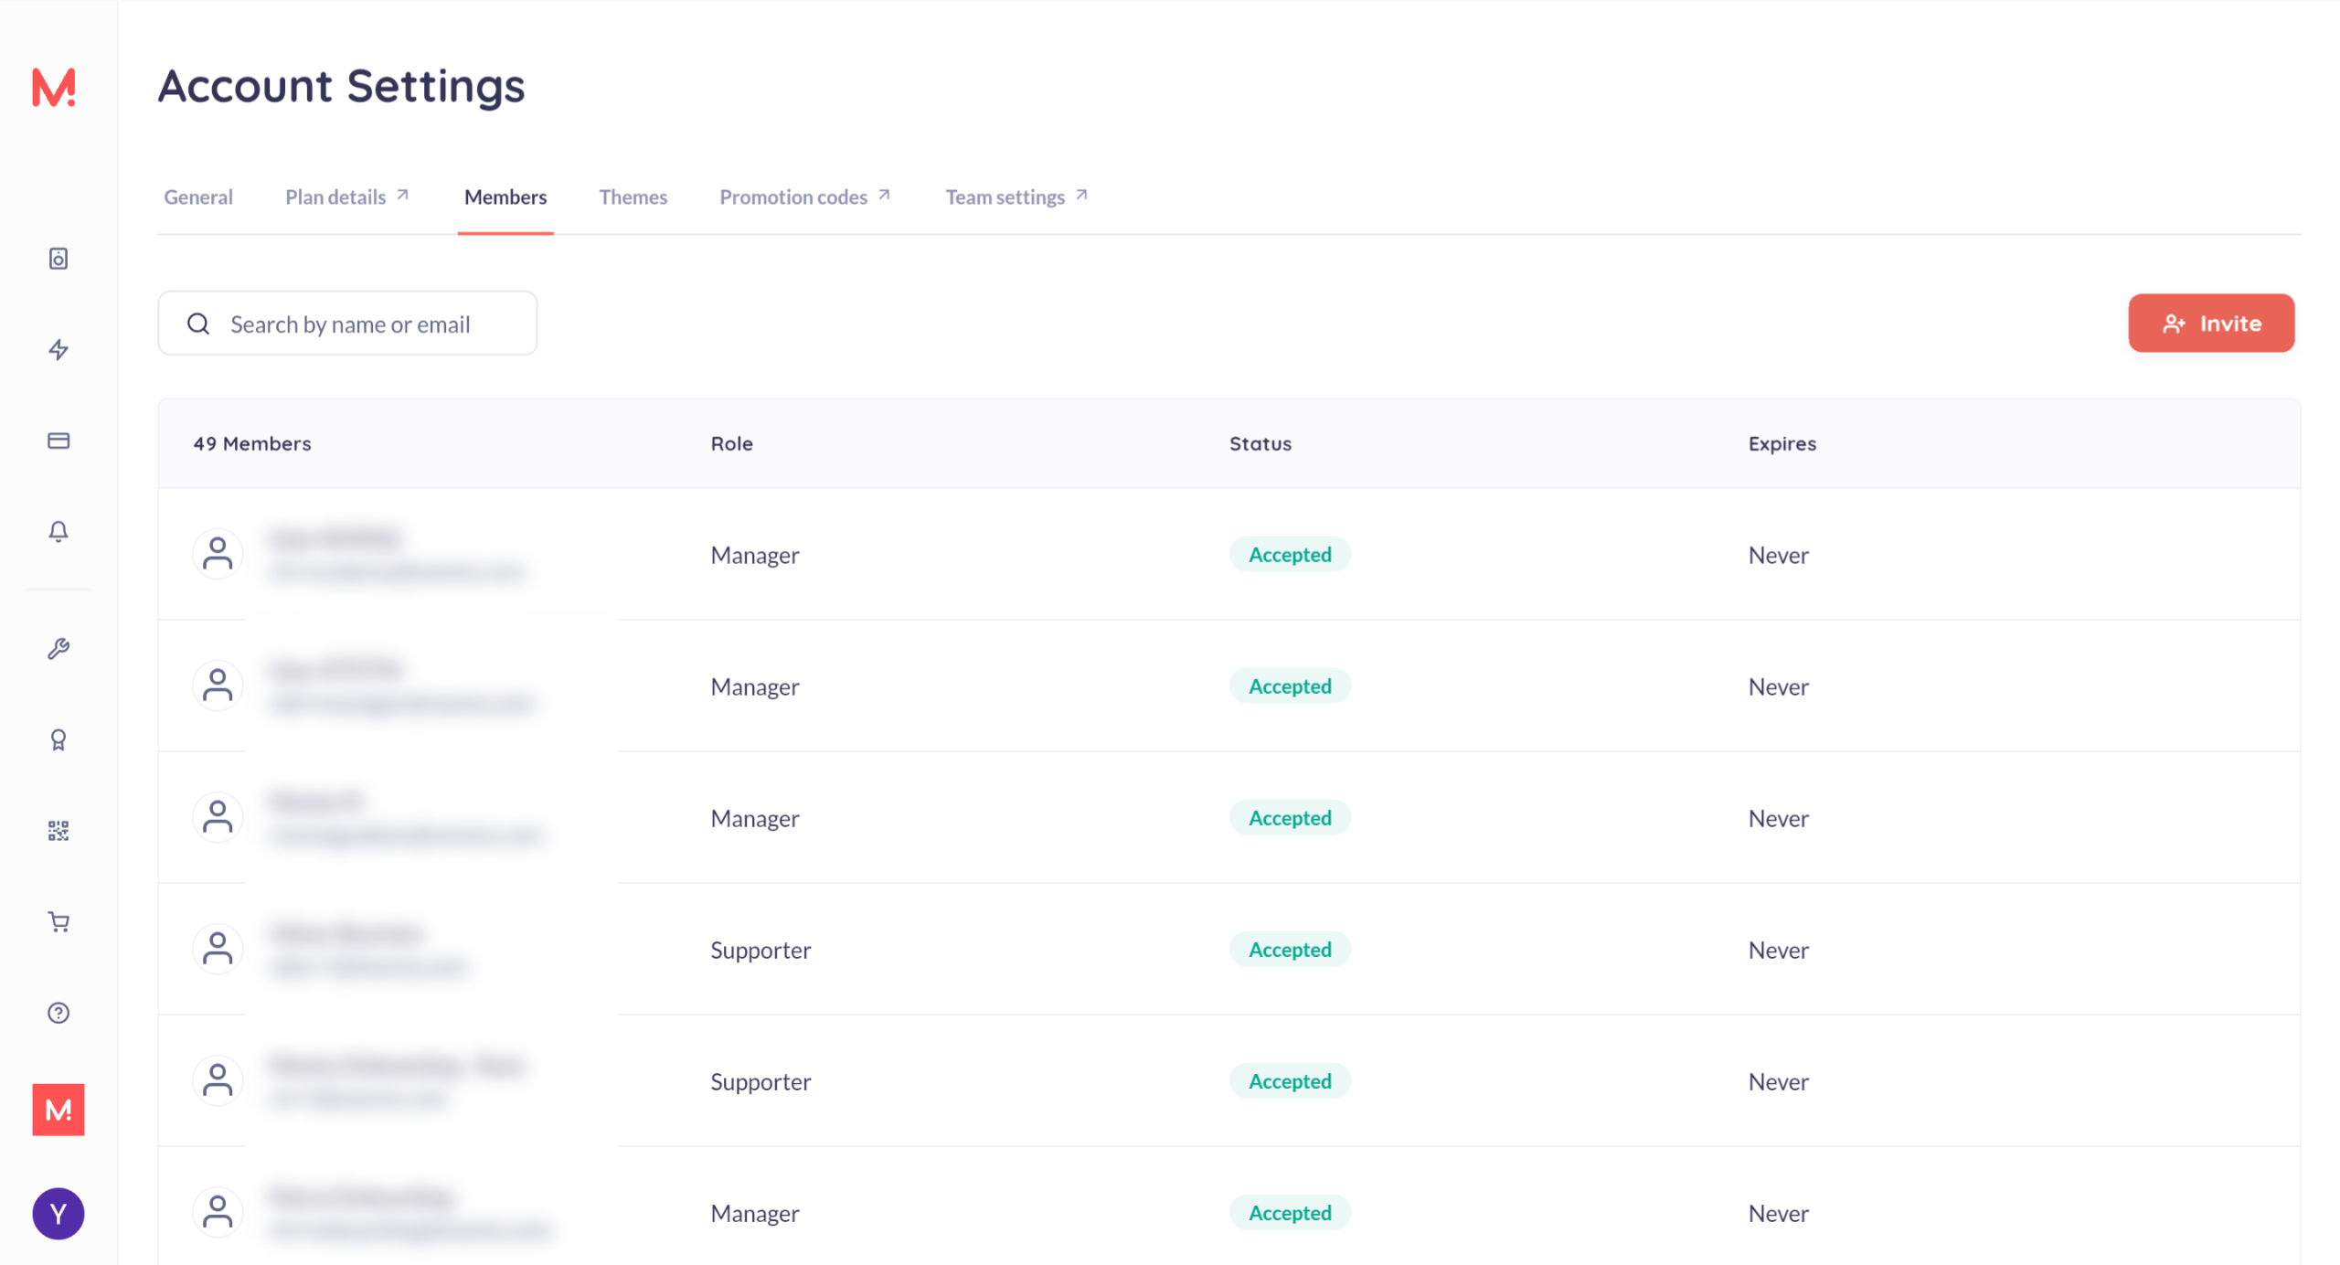The width and height of the screenshot is (2340, 1265).
Task: Open the help question mark icon
Action: (x=58, y=1013)
